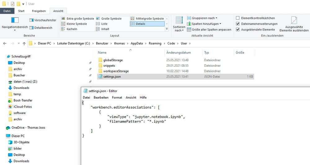Open Datei menu in Editor window
Viewport: 310px width, 165px height.
(x=86, y=97)
